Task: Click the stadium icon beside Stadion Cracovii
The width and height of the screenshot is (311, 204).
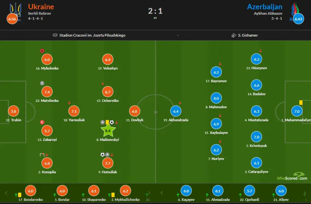Action: point(55,35)
